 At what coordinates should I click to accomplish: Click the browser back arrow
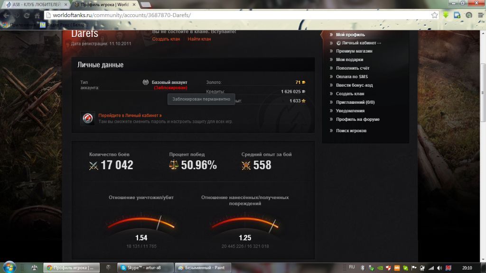pyautogui.click(x=6, y=15)
